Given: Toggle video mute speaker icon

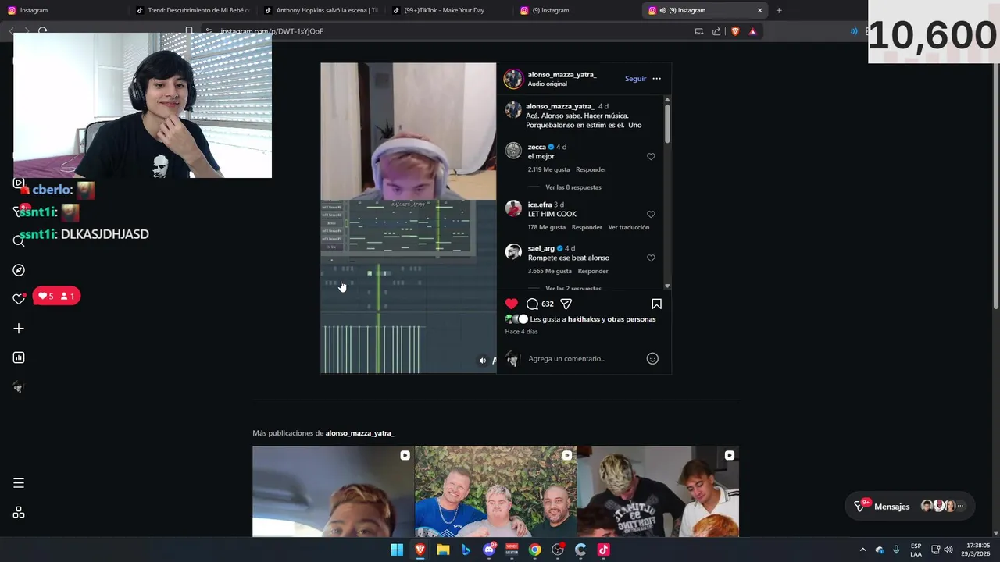Looking at the screenshot, I should [482, 361].
